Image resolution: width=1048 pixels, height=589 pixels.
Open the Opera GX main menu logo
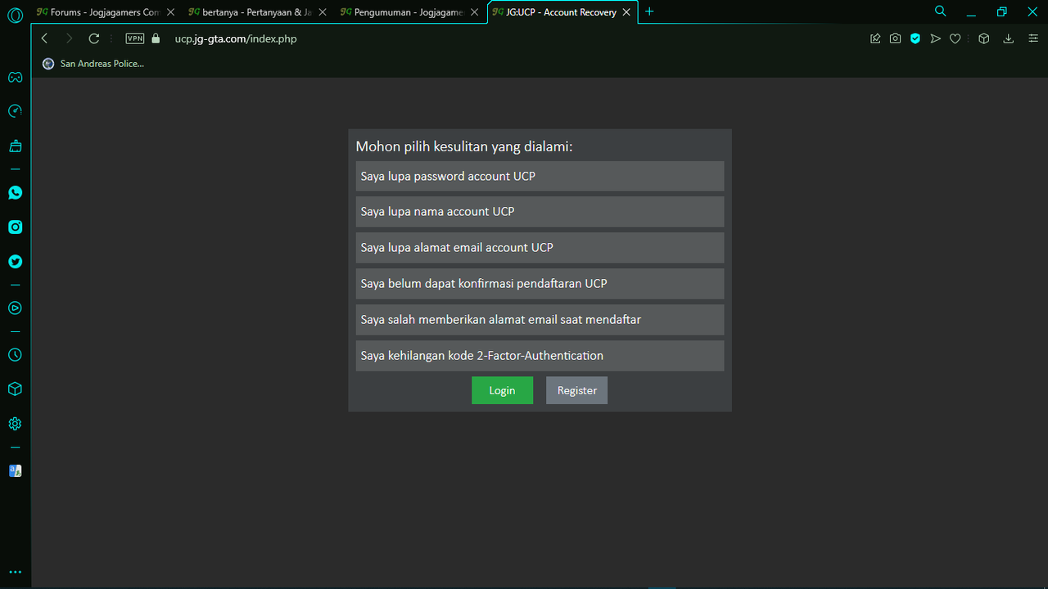point(15,16)
